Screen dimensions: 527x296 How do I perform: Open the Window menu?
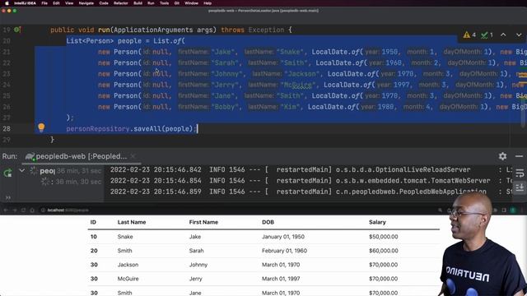point(191,3)
